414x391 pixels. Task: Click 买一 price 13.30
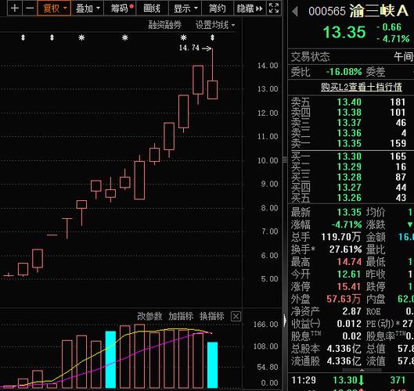click(349, 156)
